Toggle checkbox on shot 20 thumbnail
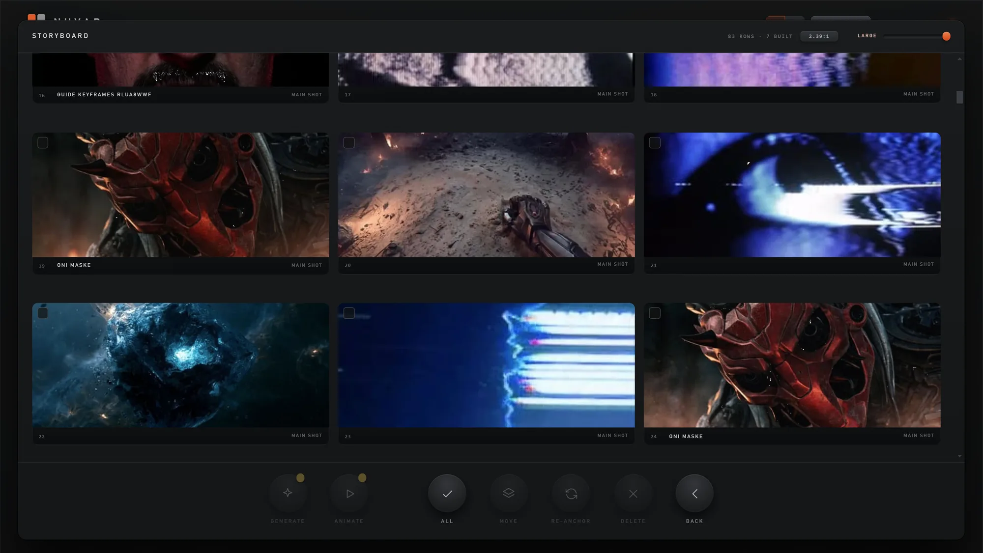Viewport: 983px width, 553px height. click(349, 142)
